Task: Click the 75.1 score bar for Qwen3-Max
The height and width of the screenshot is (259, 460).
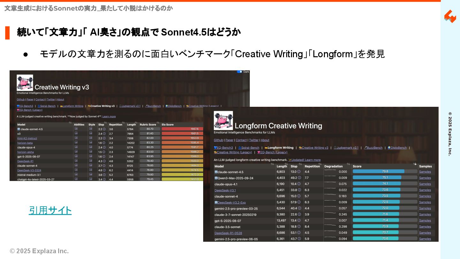Action: [x=385, y=177]
